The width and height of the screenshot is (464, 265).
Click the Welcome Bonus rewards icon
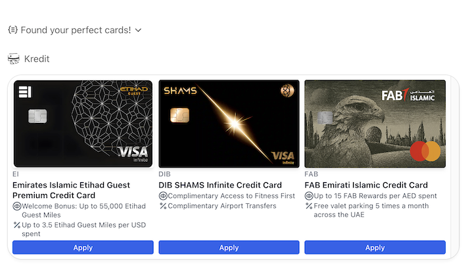pyautogui.click(x=17, y=206)
